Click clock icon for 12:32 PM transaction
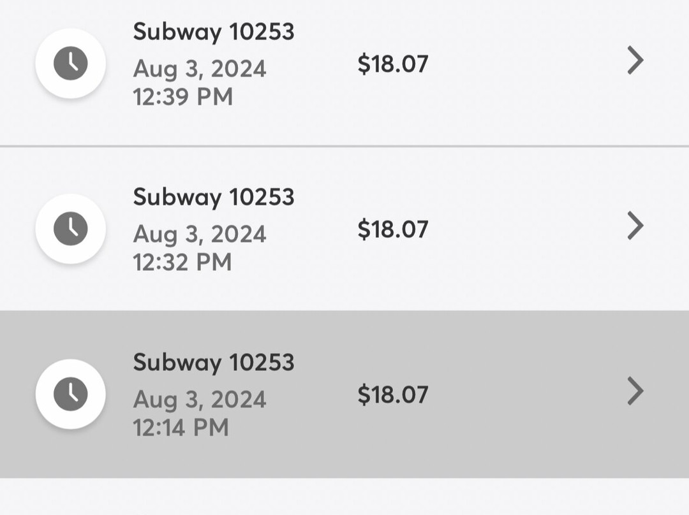The height and width of the screenshot is (515, 689). pos(70,229)
